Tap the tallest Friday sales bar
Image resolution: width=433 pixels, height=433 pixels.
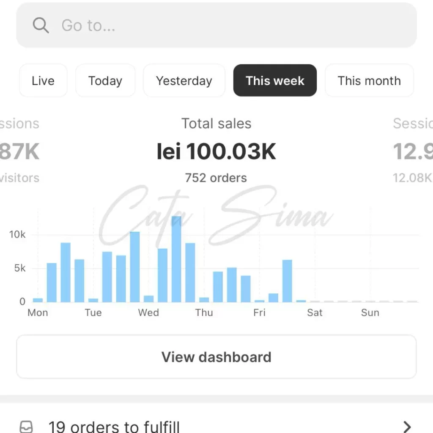pyautogui.click(x=287, y=281)
